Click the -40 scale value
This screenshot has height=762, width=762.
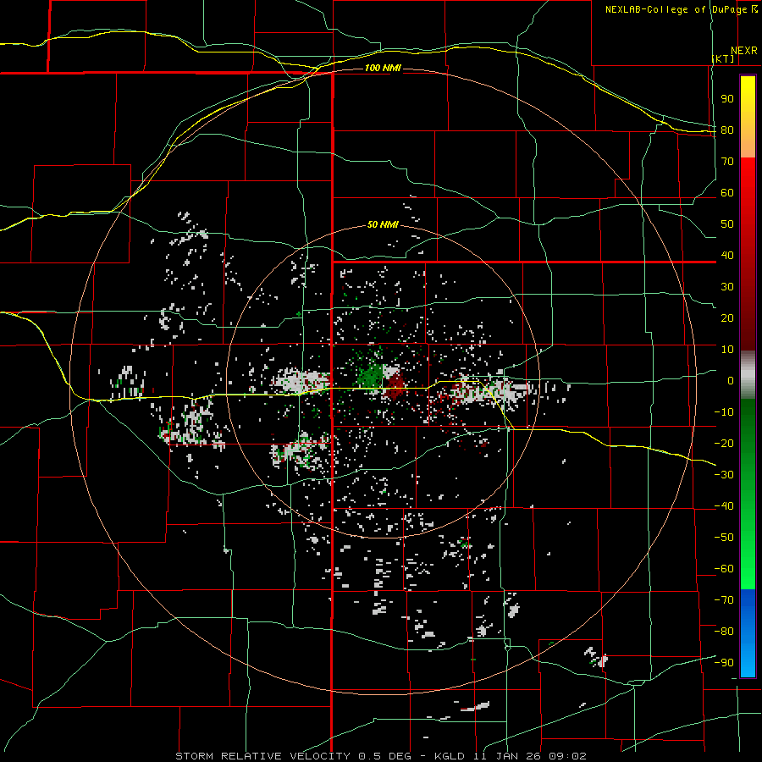coord(724,506)
